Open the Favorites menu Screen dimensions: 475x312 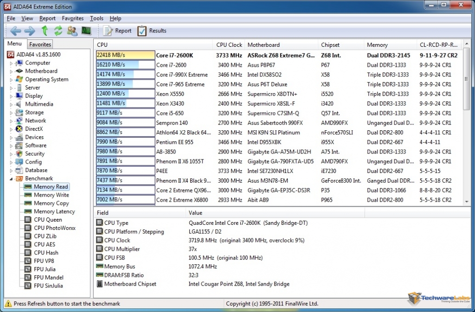pos(73,19)
